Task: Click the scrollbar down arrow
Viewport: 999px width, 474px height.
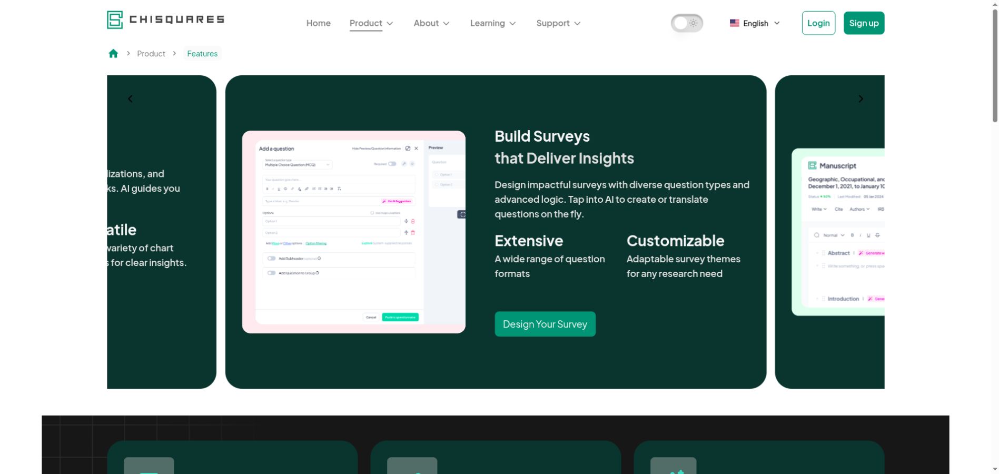Action: (994, 469)
